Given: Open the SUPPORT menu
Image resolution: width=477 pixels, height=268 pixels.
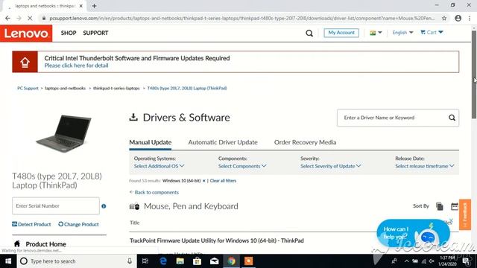Looking at the screenshot, I should tap(95, 33).
